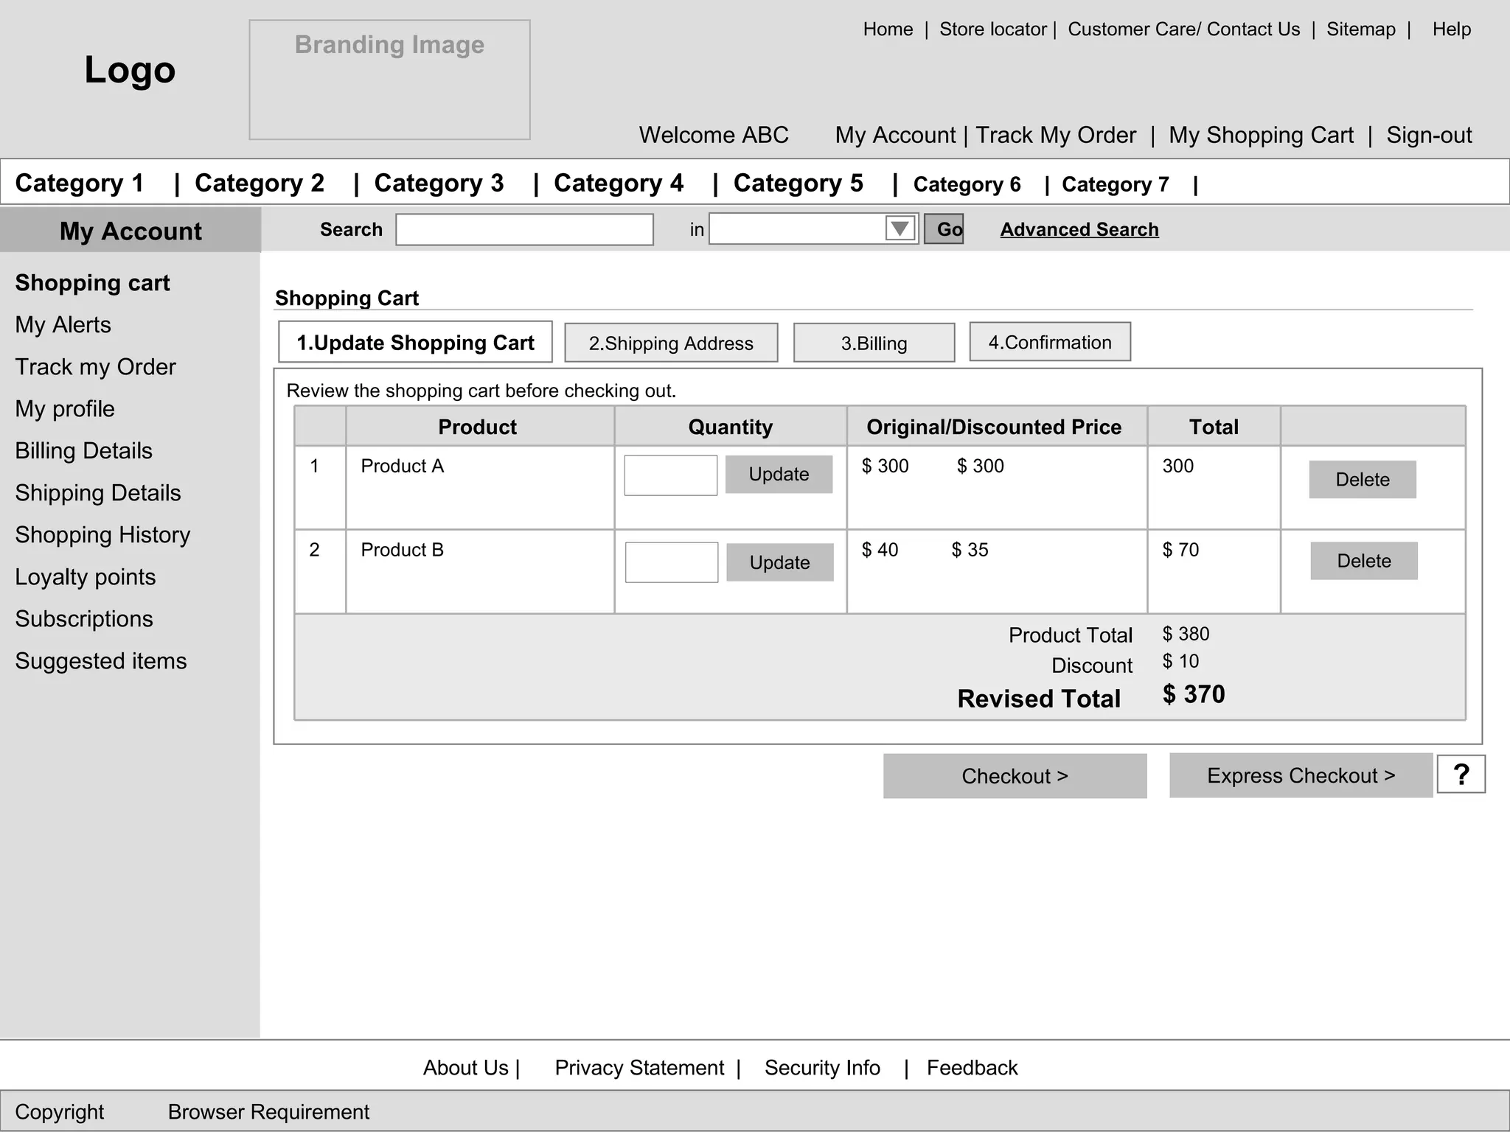Open My profile in the sidebar
The height and width of the screenshot is (1132, 1510).
(x=65, y=409)
